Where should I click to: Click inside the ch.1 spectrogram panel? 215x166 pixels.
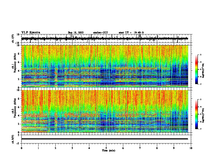(x=105, y=66)
